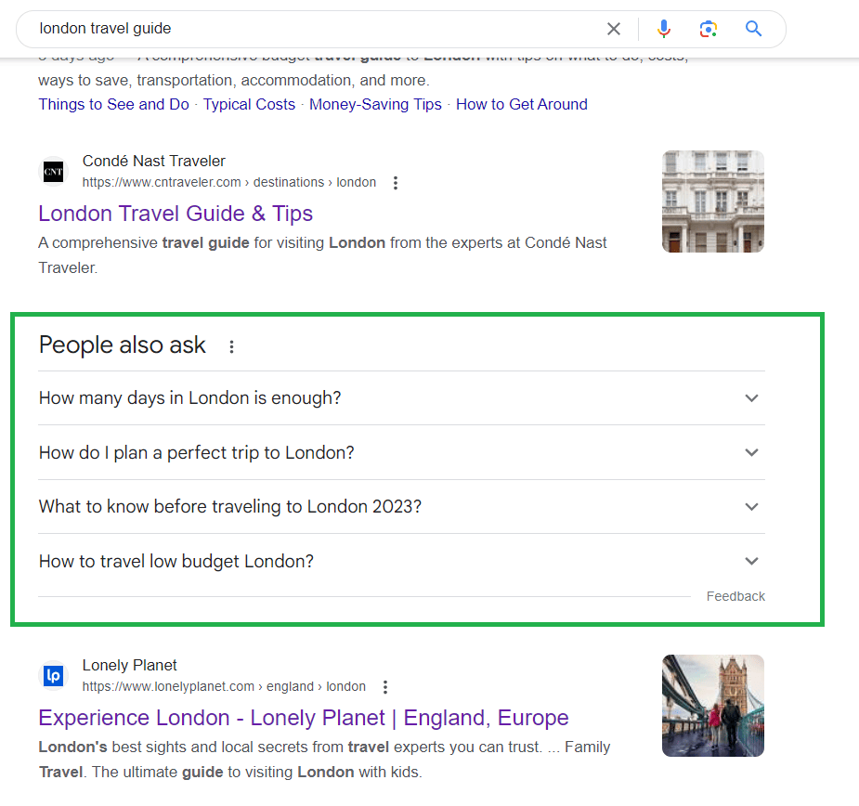The width and height of the screenshot is (859, 806).
Task: Open options menu next to People also ask
Action: coord(230,346)
